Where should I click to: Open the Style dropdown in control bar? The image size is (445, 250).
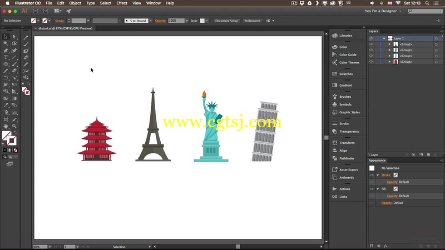(207, 21)
